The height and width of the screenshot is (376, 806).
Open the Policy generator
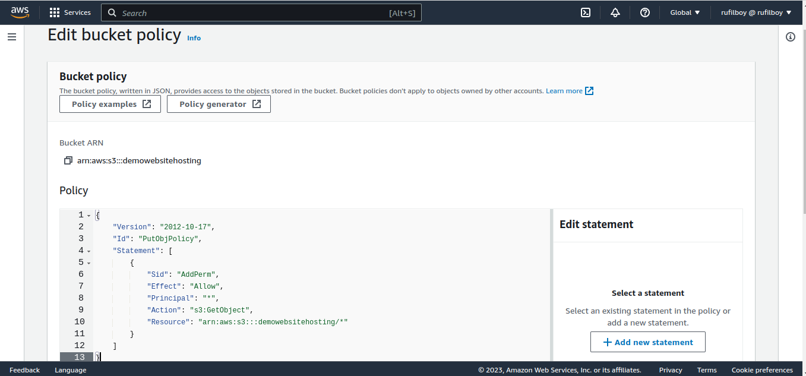pyautogui.click(x=219, y=104)
